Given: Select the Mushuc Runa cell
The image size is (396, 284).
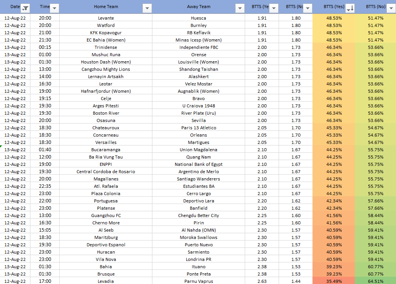Looking at the screenshot, I should tap(106, 55).
